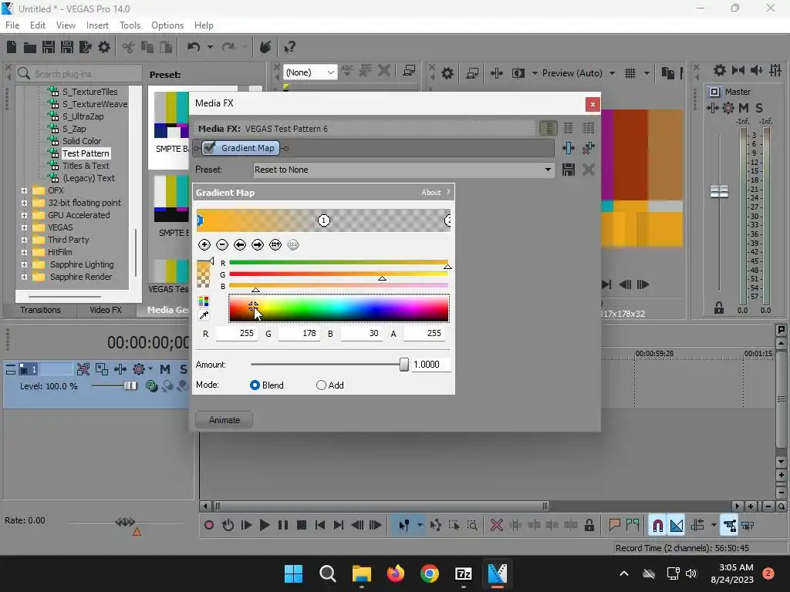This screenshot has width=790, height=592.
Task: Click the R value input field
Action: click(x=237, y=333)
